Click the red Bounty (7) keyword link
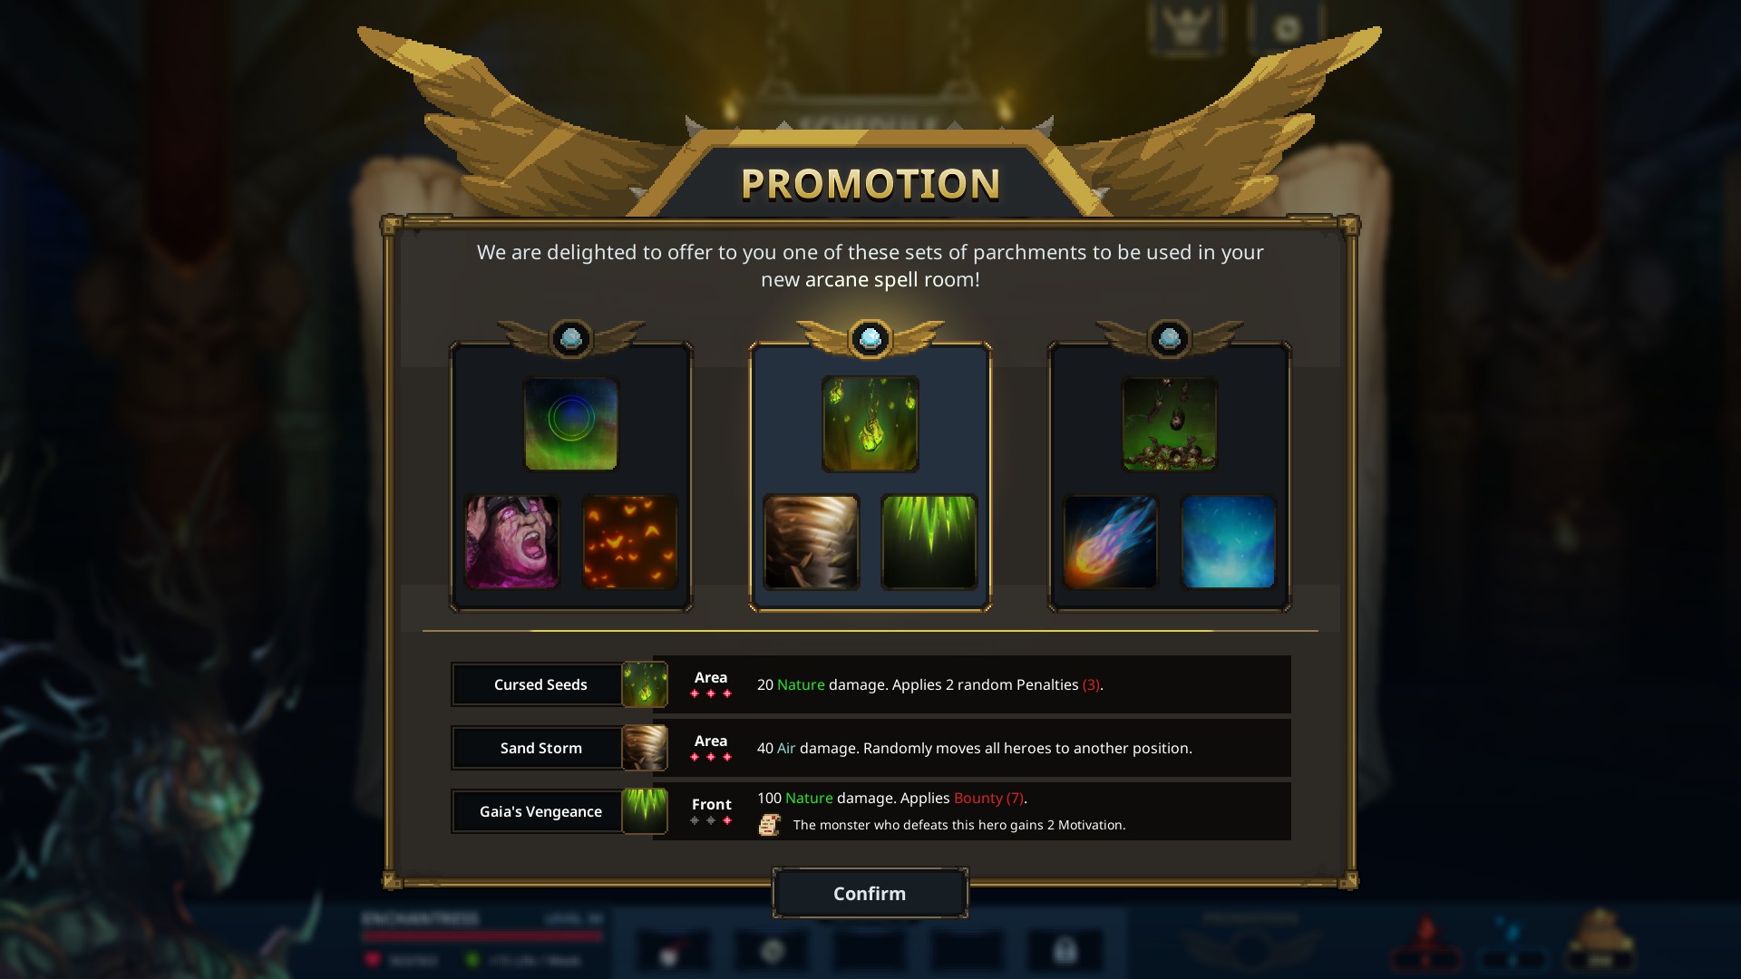 pyautogui.click(x=988, y=799)
